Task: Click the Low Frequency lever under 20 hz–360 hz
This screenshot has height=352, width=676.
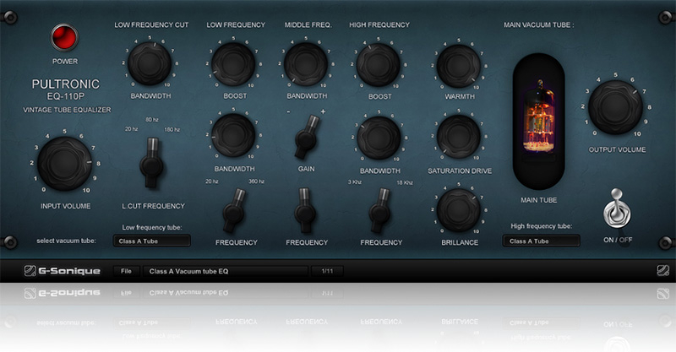Action: 233,211
